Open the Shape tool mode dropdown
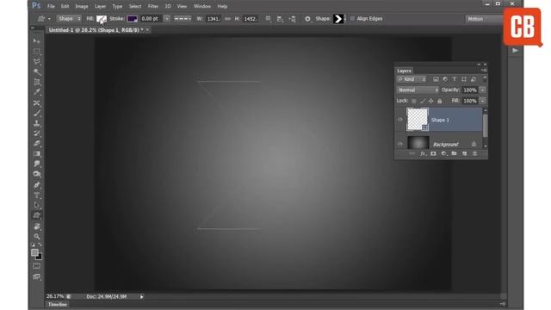 pos(69,19)
